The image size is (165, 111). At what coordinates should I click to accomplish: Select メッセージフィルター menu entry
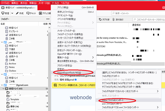click(x=74, y=31)
